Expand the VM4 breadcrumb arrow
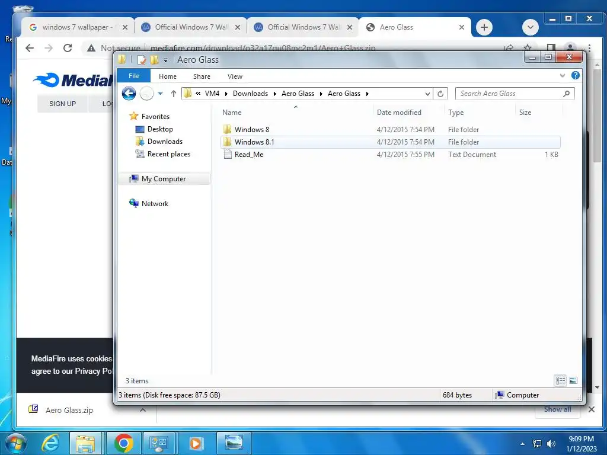The height and width of the screenshot is (455, 607). pyautogui.click(x=226, y=94)
